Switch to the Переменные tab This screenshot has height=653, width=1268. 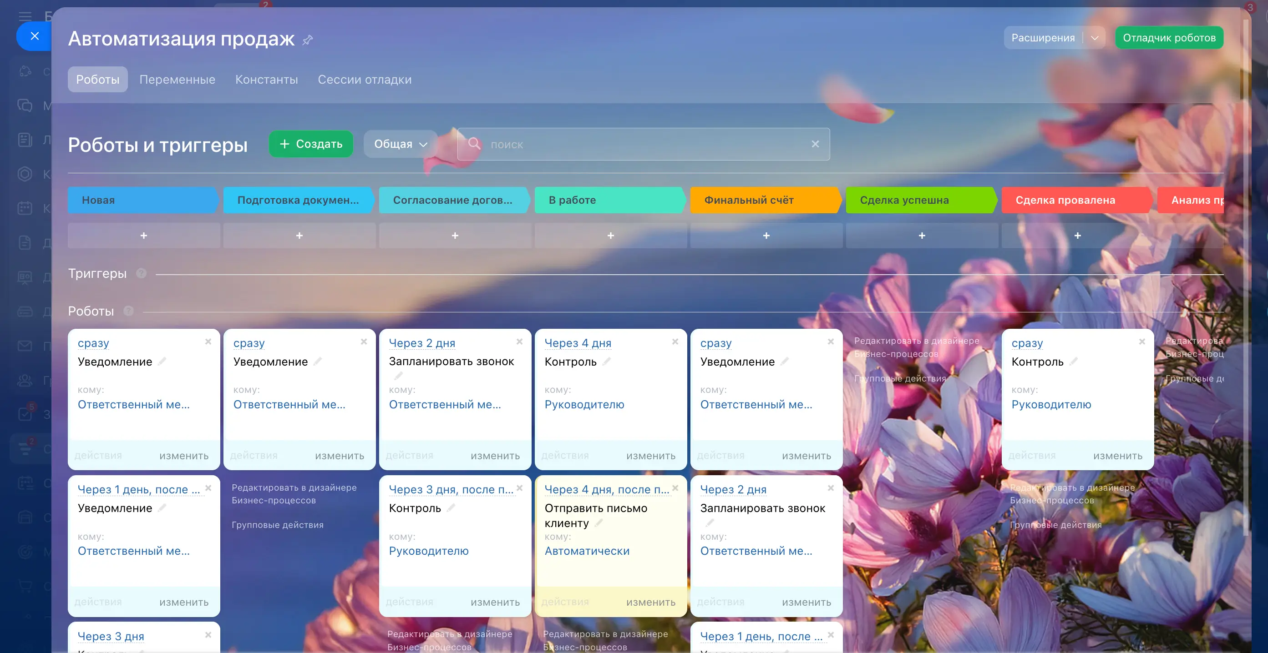click(x=177, y=80)
